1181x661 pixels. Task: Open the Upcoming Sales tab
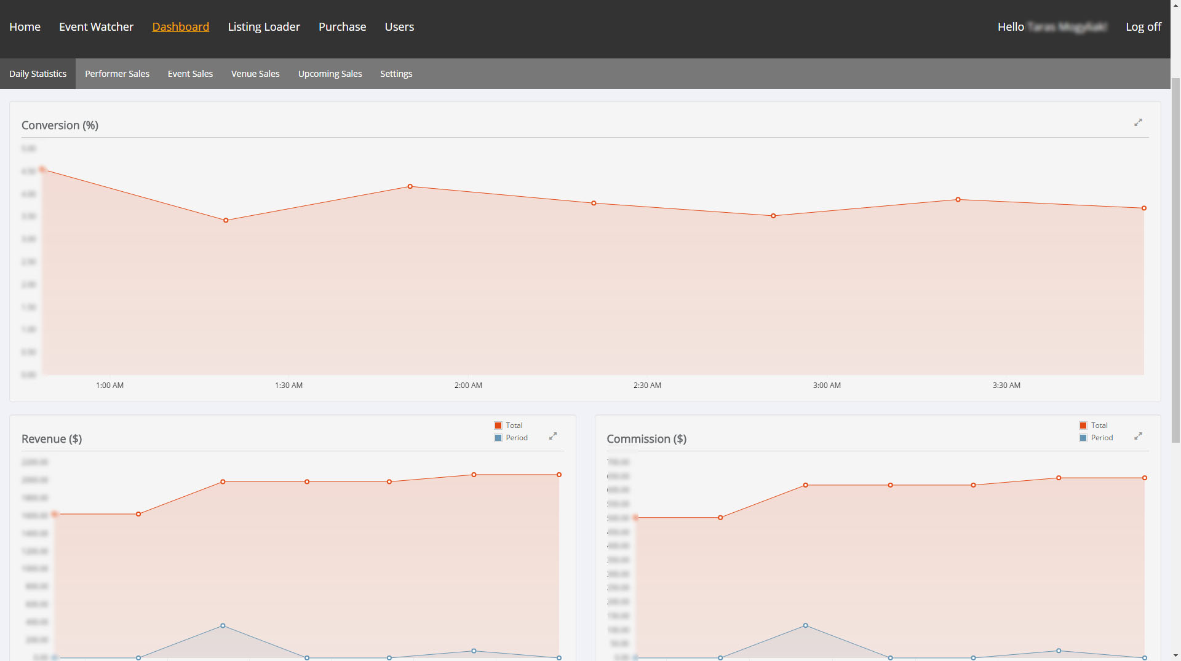330,74
